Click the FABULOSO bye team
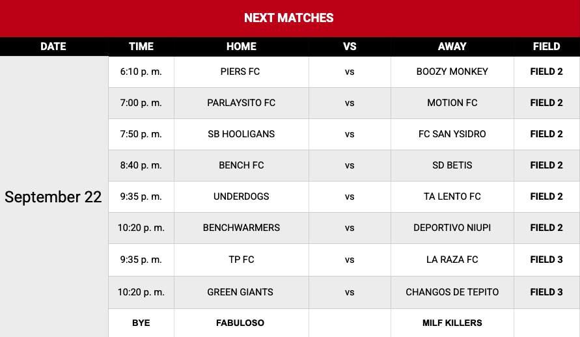Image resolution: width=580 pixels, height=337 pixels. coord(240,323)
